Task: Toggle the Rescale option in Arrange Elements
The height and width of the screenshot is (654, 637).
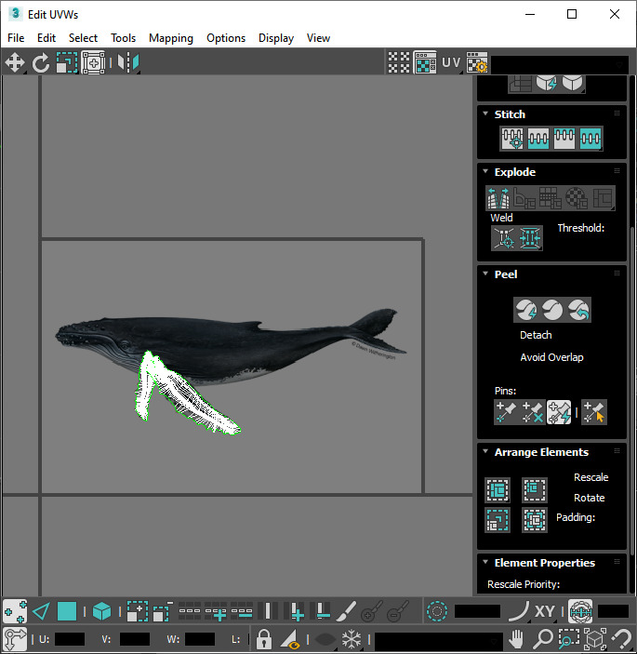Action: click(x=591, y=477)
